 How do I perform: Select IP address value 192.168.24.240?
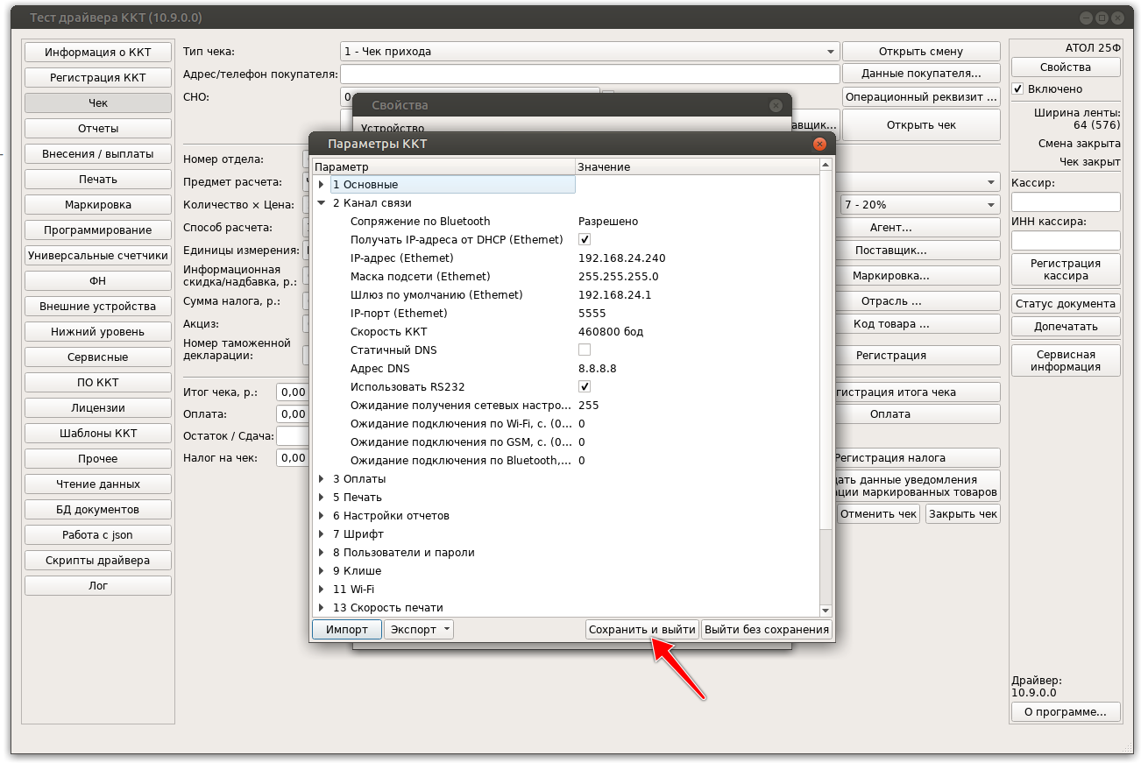(622, 258)
